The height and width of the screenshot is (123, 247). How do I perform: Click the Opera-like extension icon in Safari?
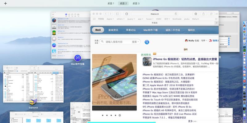[x=127, y=14]
